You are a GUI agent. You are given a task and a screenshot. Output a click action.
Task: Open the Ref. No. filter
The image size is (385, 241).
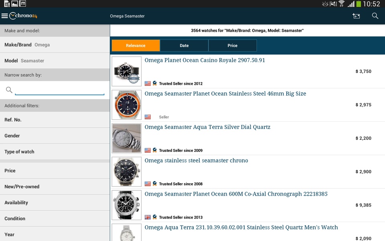point(55,120)
